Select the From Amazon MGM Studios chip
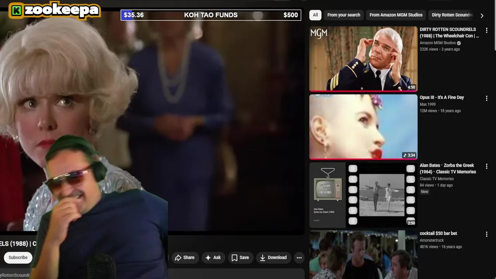The width and height of the screenshot is (496, 279). (396, 15)
